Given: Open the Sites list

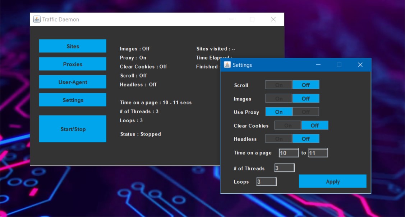Looking at the screenshot, I should (x=73, y=46).
